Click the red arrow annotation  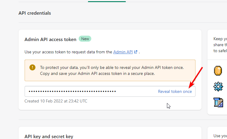click(x=196, y=78)
